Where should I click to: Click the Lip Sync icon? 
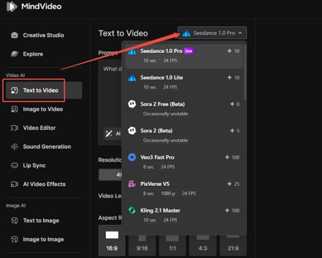(x=14, y=165)
